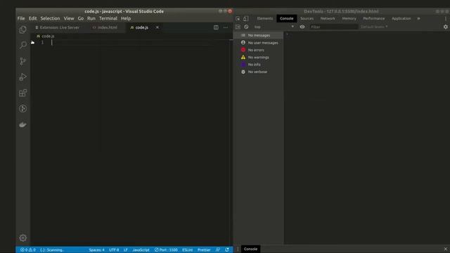Viewport: 450px width, 253px height.
Task: Open the top JavaScript context dropdown
Action: [274, 27]
